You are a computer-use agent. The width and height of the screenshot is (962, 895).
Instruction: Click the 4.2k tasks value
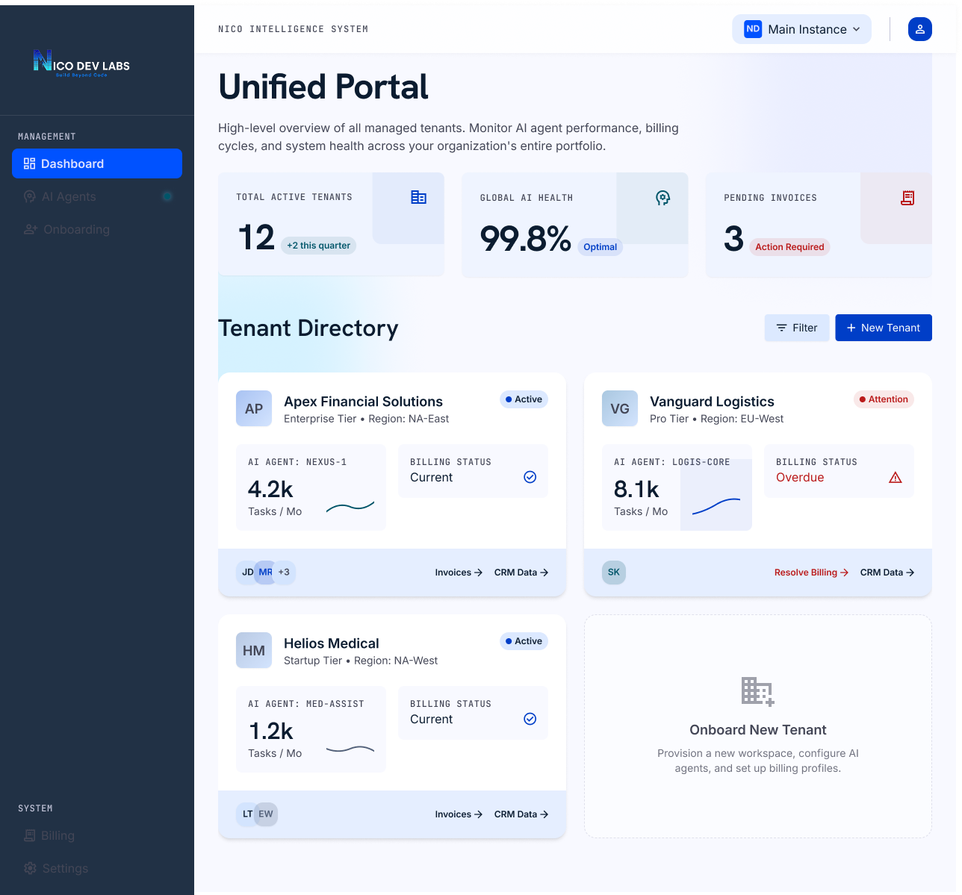pos(270,489)
